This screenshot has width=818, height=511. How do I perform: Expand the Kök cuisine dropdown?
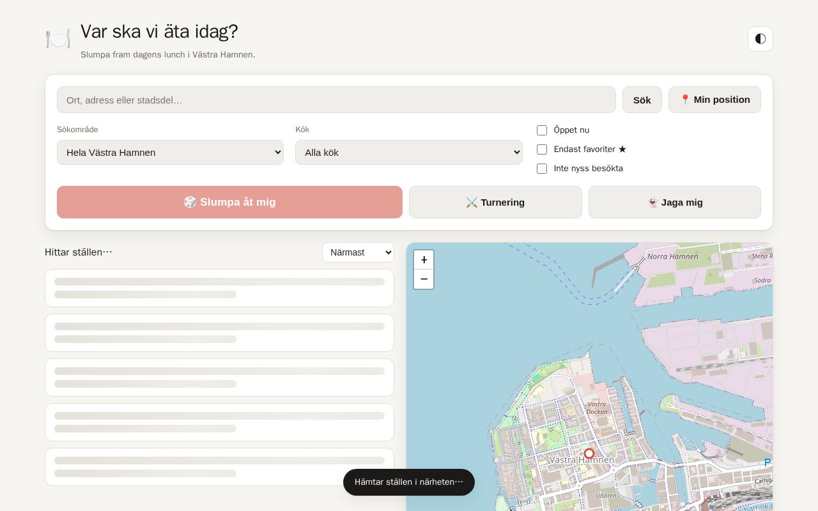pyautogui.click(x=409, y=153)
